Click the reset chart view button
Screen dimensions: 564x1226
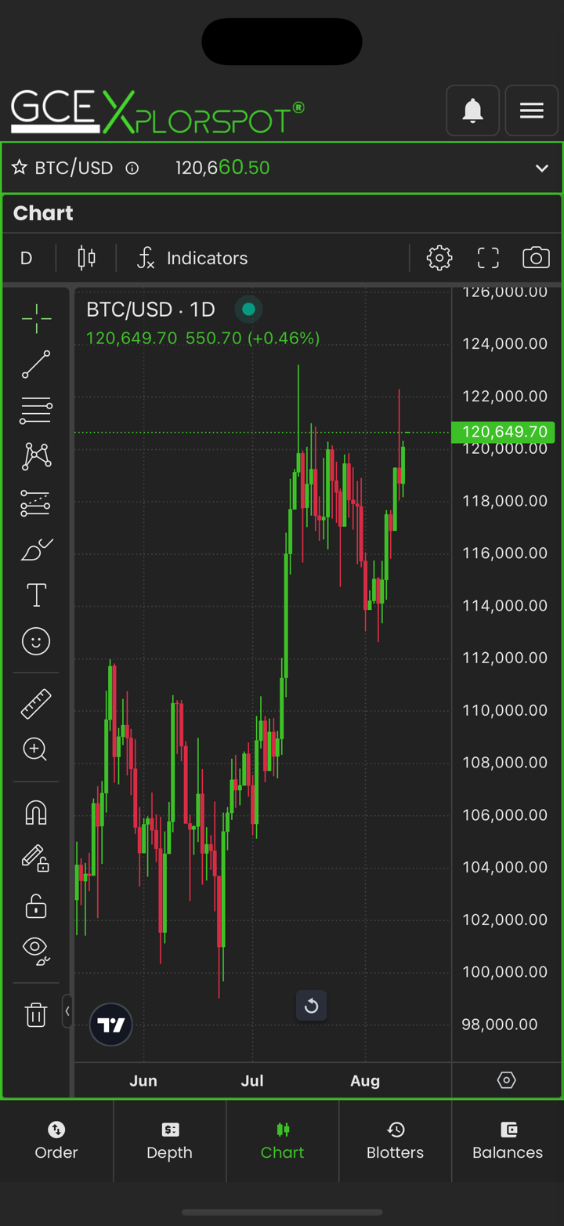pyautogui.click(x=311, y=1006)
